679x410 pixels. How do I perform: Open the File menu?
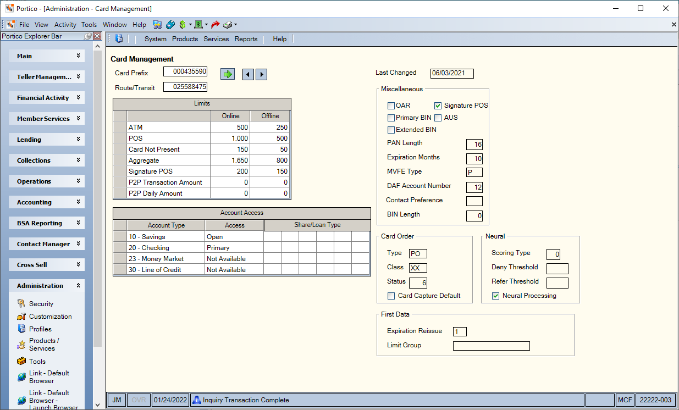pos(24,25)
